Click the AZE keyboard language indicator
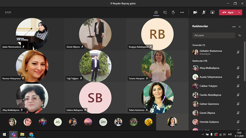Viewport: 246px width, 138px height. [230, 134]
